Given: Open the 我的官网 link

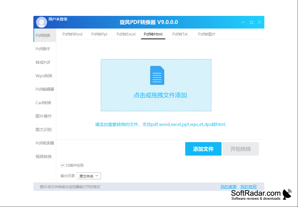Looking at the screenshot, I should [248, 187].
